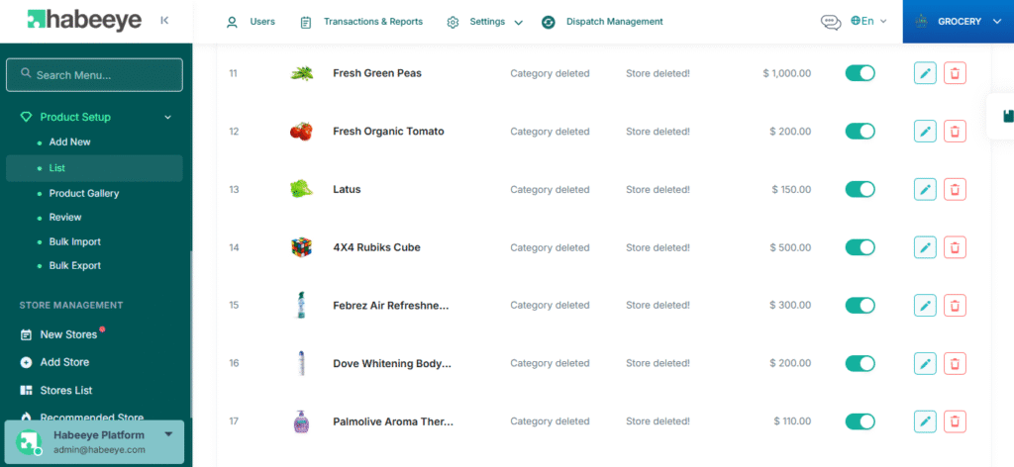Disable status toggle for Fresh Green Peas
The image size is (1014, 467).
pos(860,73)
